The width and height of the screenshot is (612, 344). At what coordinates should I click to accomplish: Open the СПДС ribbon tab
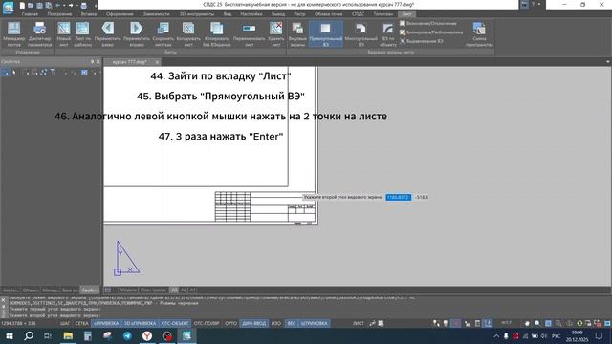358,14
